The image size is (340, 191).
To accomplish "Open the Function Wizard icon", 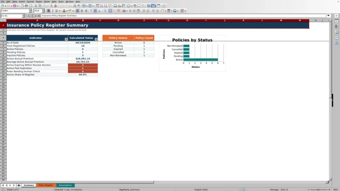I will click(x=29, y=16).
